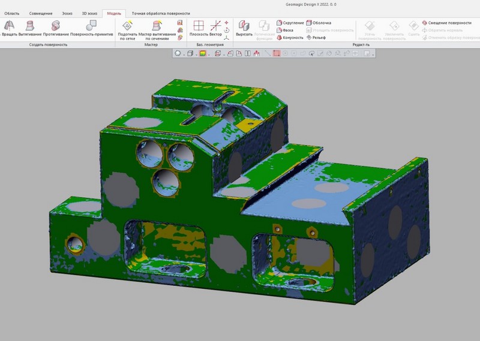
Task: Select the Модель tab
Action: (114, 13)
